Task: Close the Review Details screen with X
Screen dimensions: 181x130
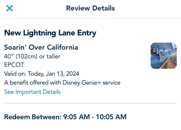Action: 10,8
